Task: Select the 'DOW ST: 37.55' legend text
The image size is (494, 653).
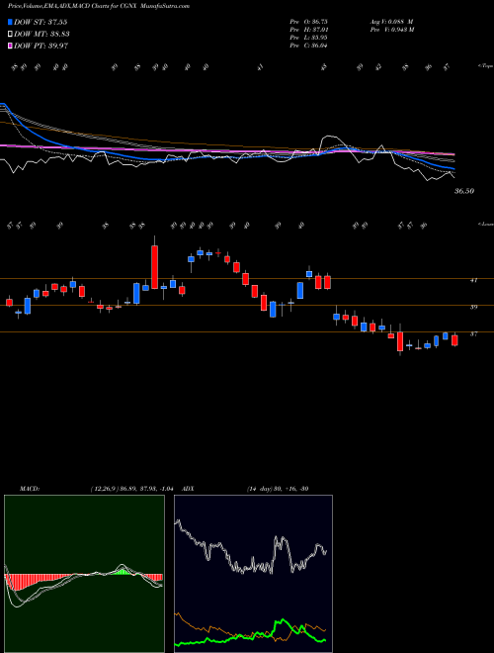Action: click(41, 22)
